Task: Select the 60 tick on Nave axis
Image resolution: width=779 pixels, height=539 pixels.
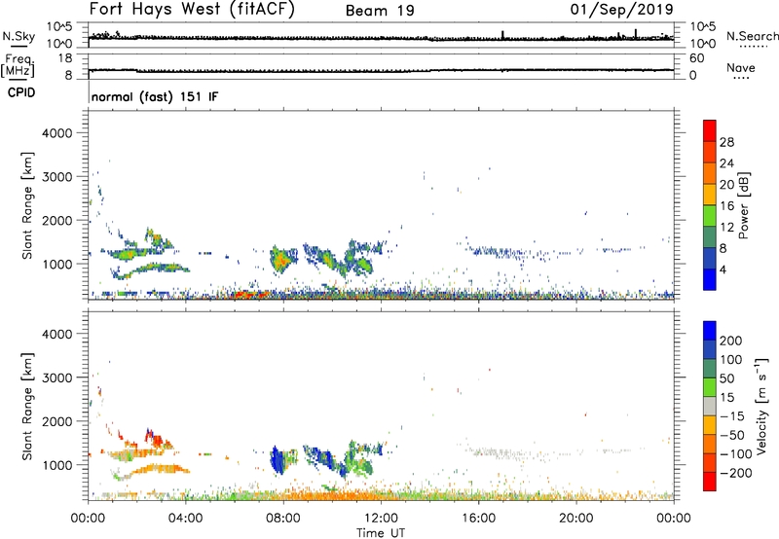Action: (x=696, y=58)
